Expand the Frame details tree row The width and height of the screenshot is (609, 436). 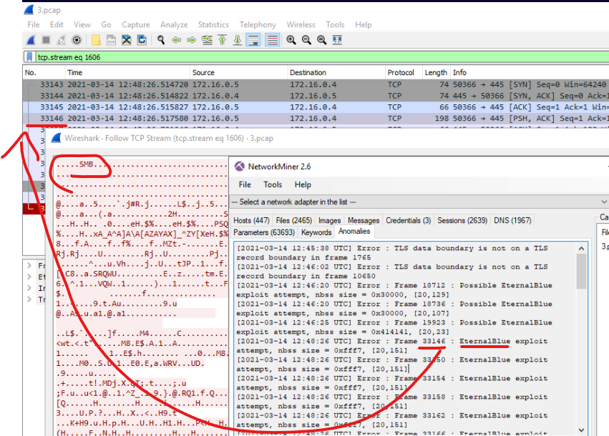pyautogui.click(x=30, y=265)
